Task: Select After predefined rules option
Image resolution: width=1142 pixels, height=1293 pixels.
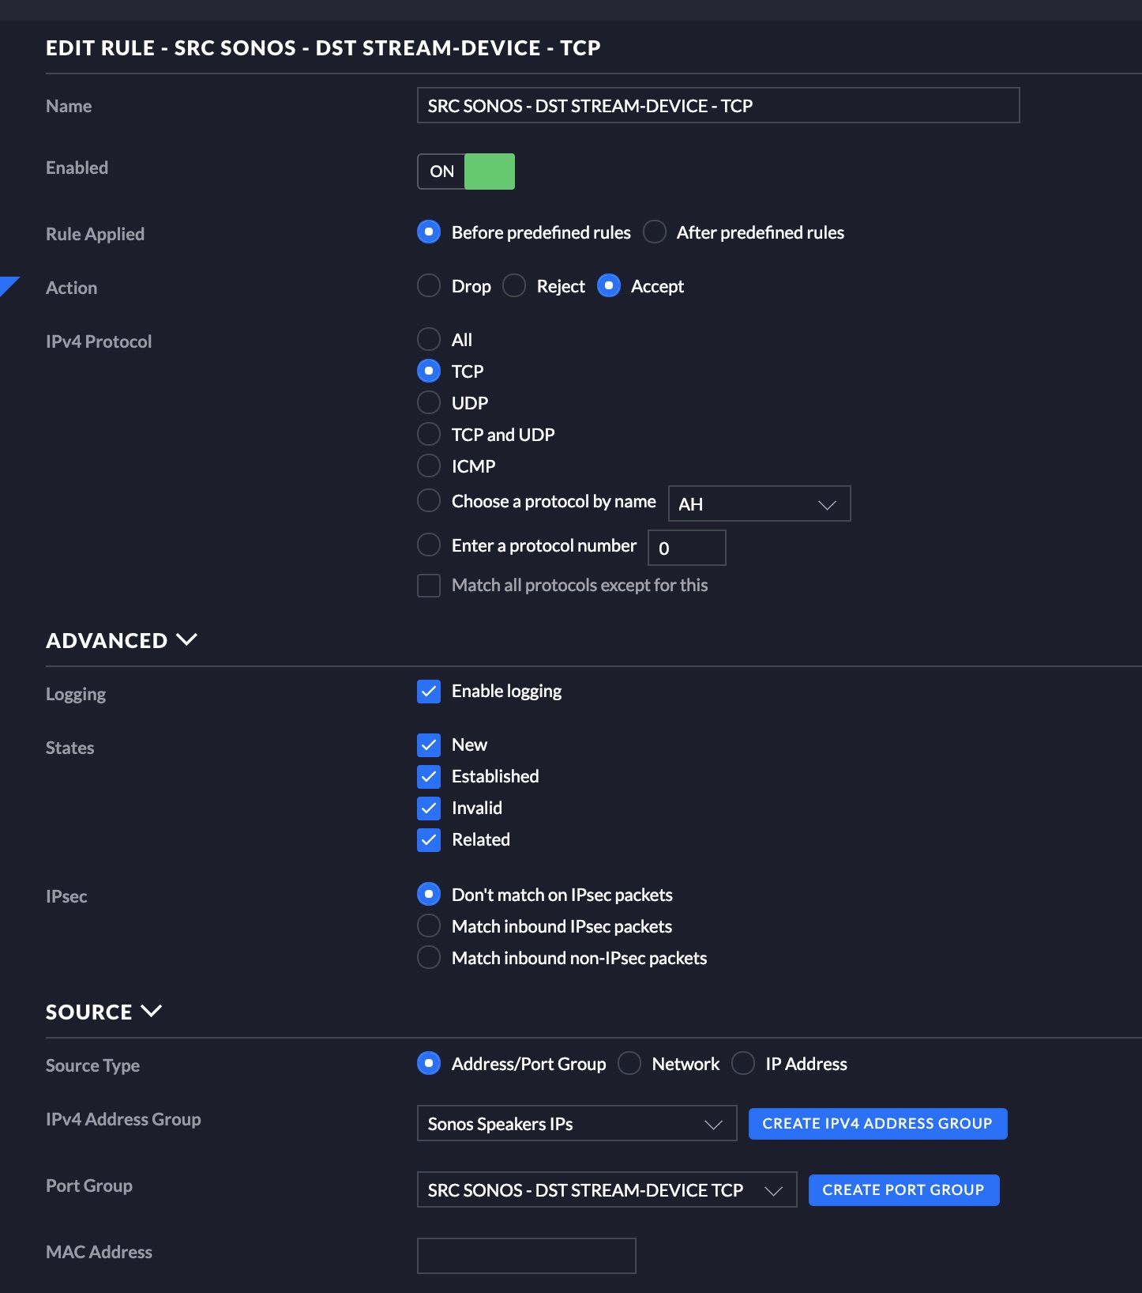Action: (x=655, y=232)
